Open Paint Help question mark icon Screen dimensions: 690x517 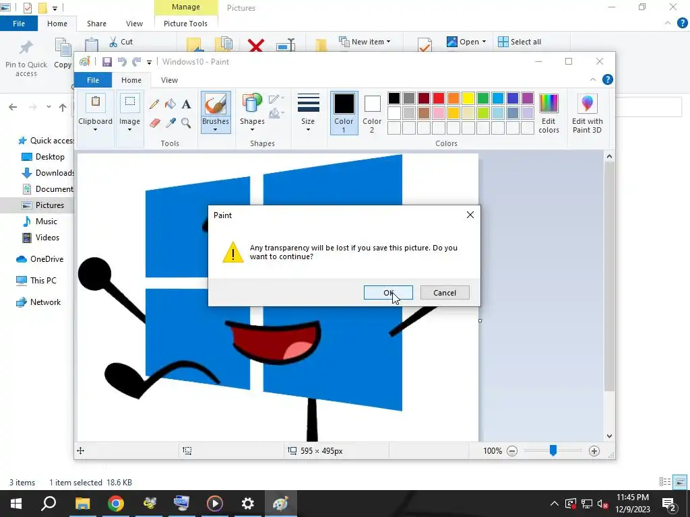tap(608, 79)
